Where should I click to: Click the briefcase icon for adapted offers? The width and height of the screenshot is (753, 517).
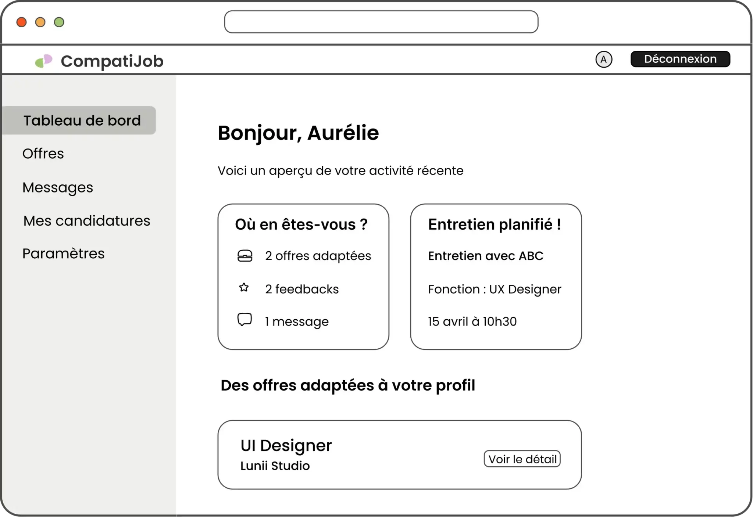(245, 256)
